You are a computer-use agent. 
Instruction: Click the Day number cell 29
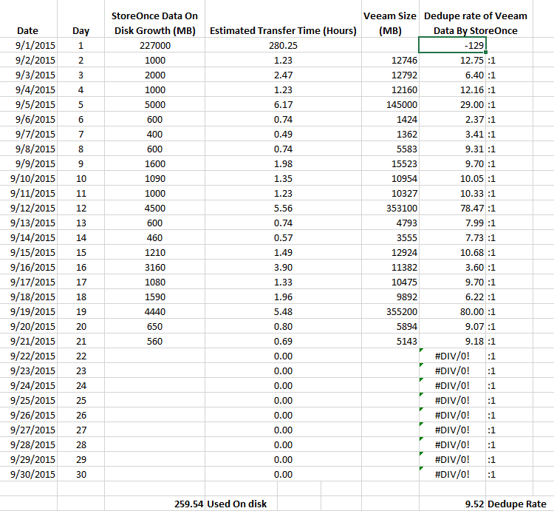click(81, 460)
